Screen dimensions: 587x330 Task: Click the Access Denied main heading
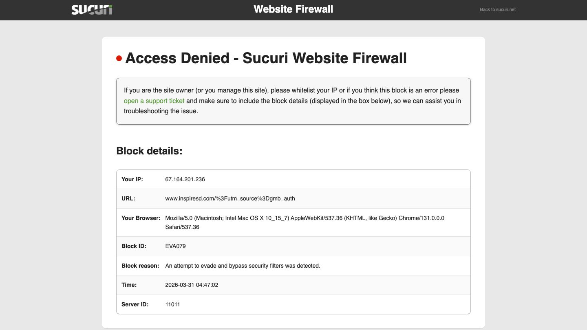266,58
